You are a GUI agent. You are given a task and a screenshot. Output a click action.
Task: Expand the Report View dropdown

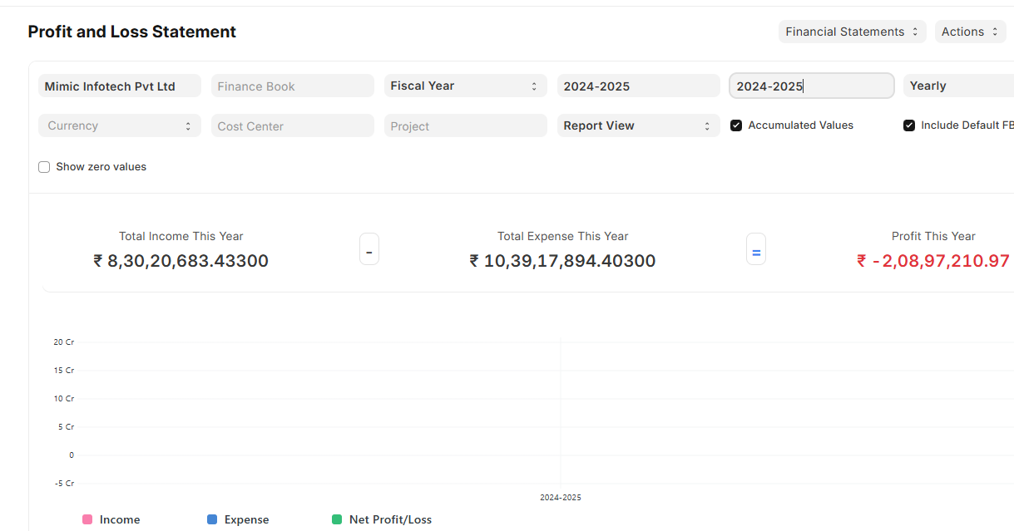638,125
